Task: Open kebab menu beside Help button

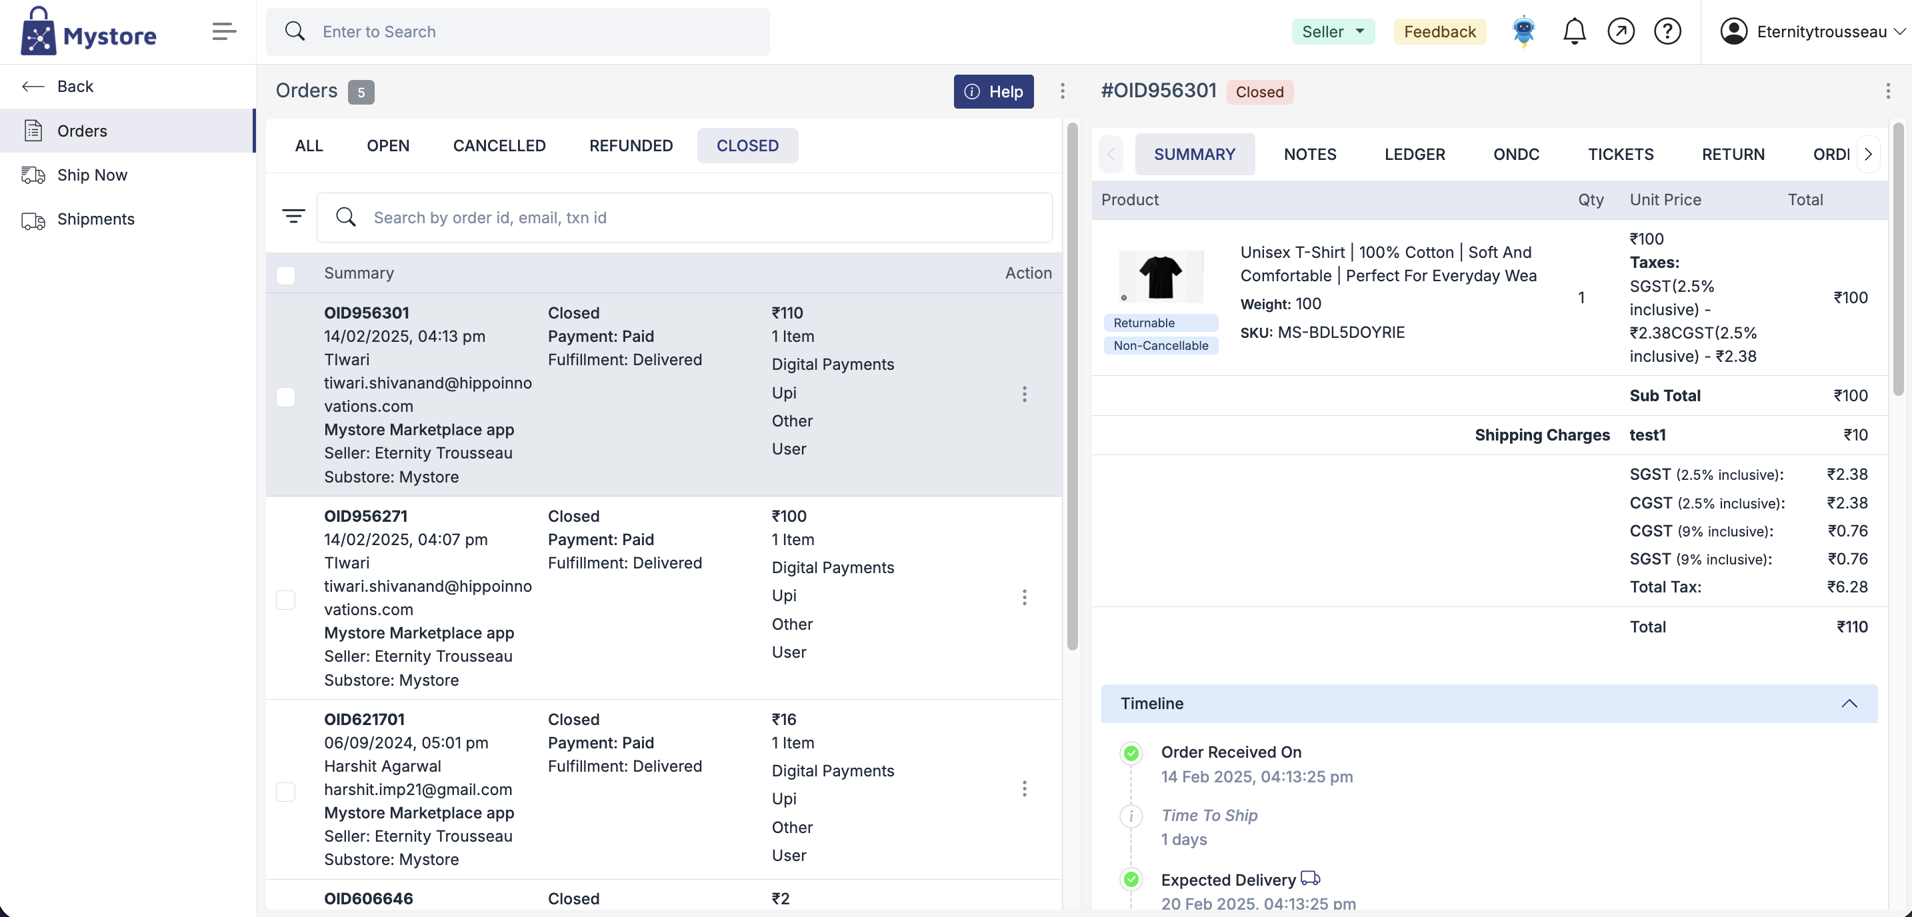Action: [x=1062, y=91]
